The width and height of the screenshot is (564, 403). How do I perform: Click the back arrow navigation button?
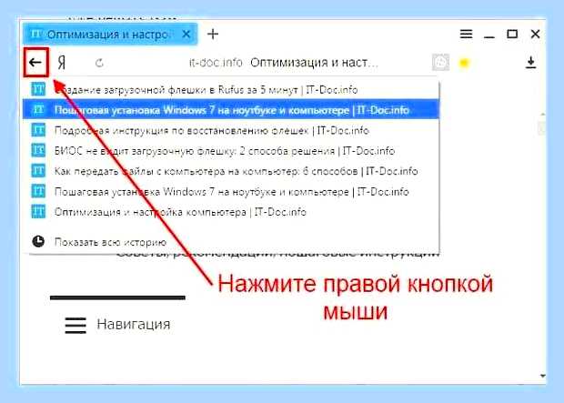coord(35,63)
